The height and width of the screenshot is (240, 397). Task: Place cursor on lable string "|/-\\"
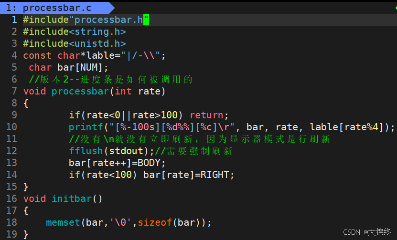[x=143, y=55]
